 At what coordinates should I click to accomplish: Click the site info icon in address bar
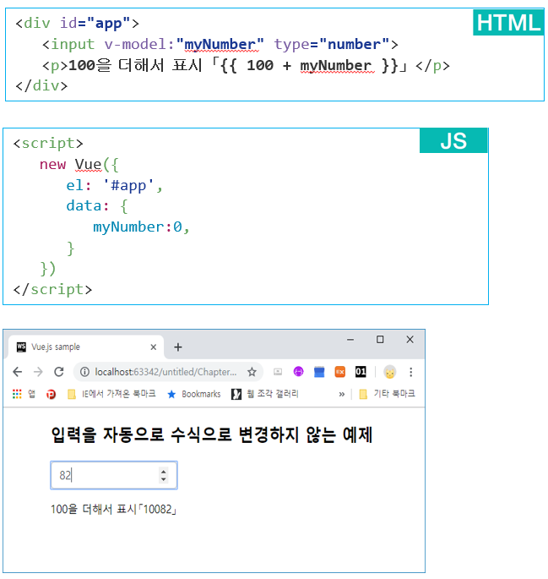click(84, 372)
